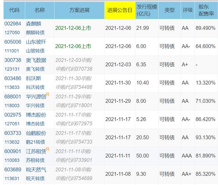Select 申购代码072975 text
The image size is (218, 185).
coord(74,123)
